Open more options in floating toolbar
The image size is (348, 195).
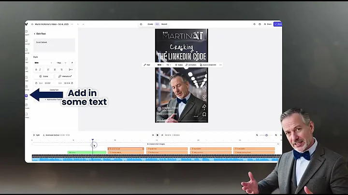click(220, 65)
